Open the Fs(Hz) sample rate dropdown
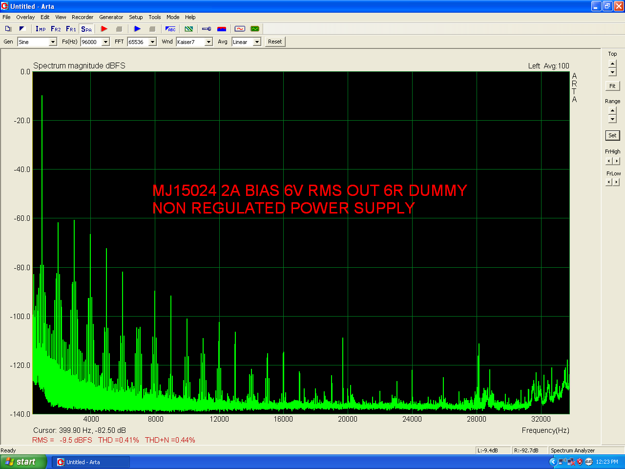 pyautogui.click(x=105, y=42)
